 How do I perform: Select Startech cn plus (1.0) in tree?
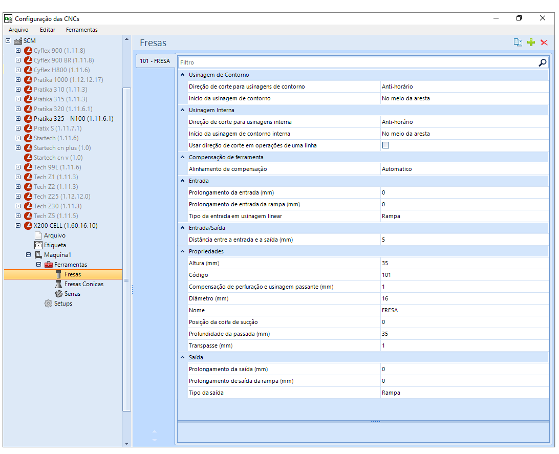click(62, 148)
